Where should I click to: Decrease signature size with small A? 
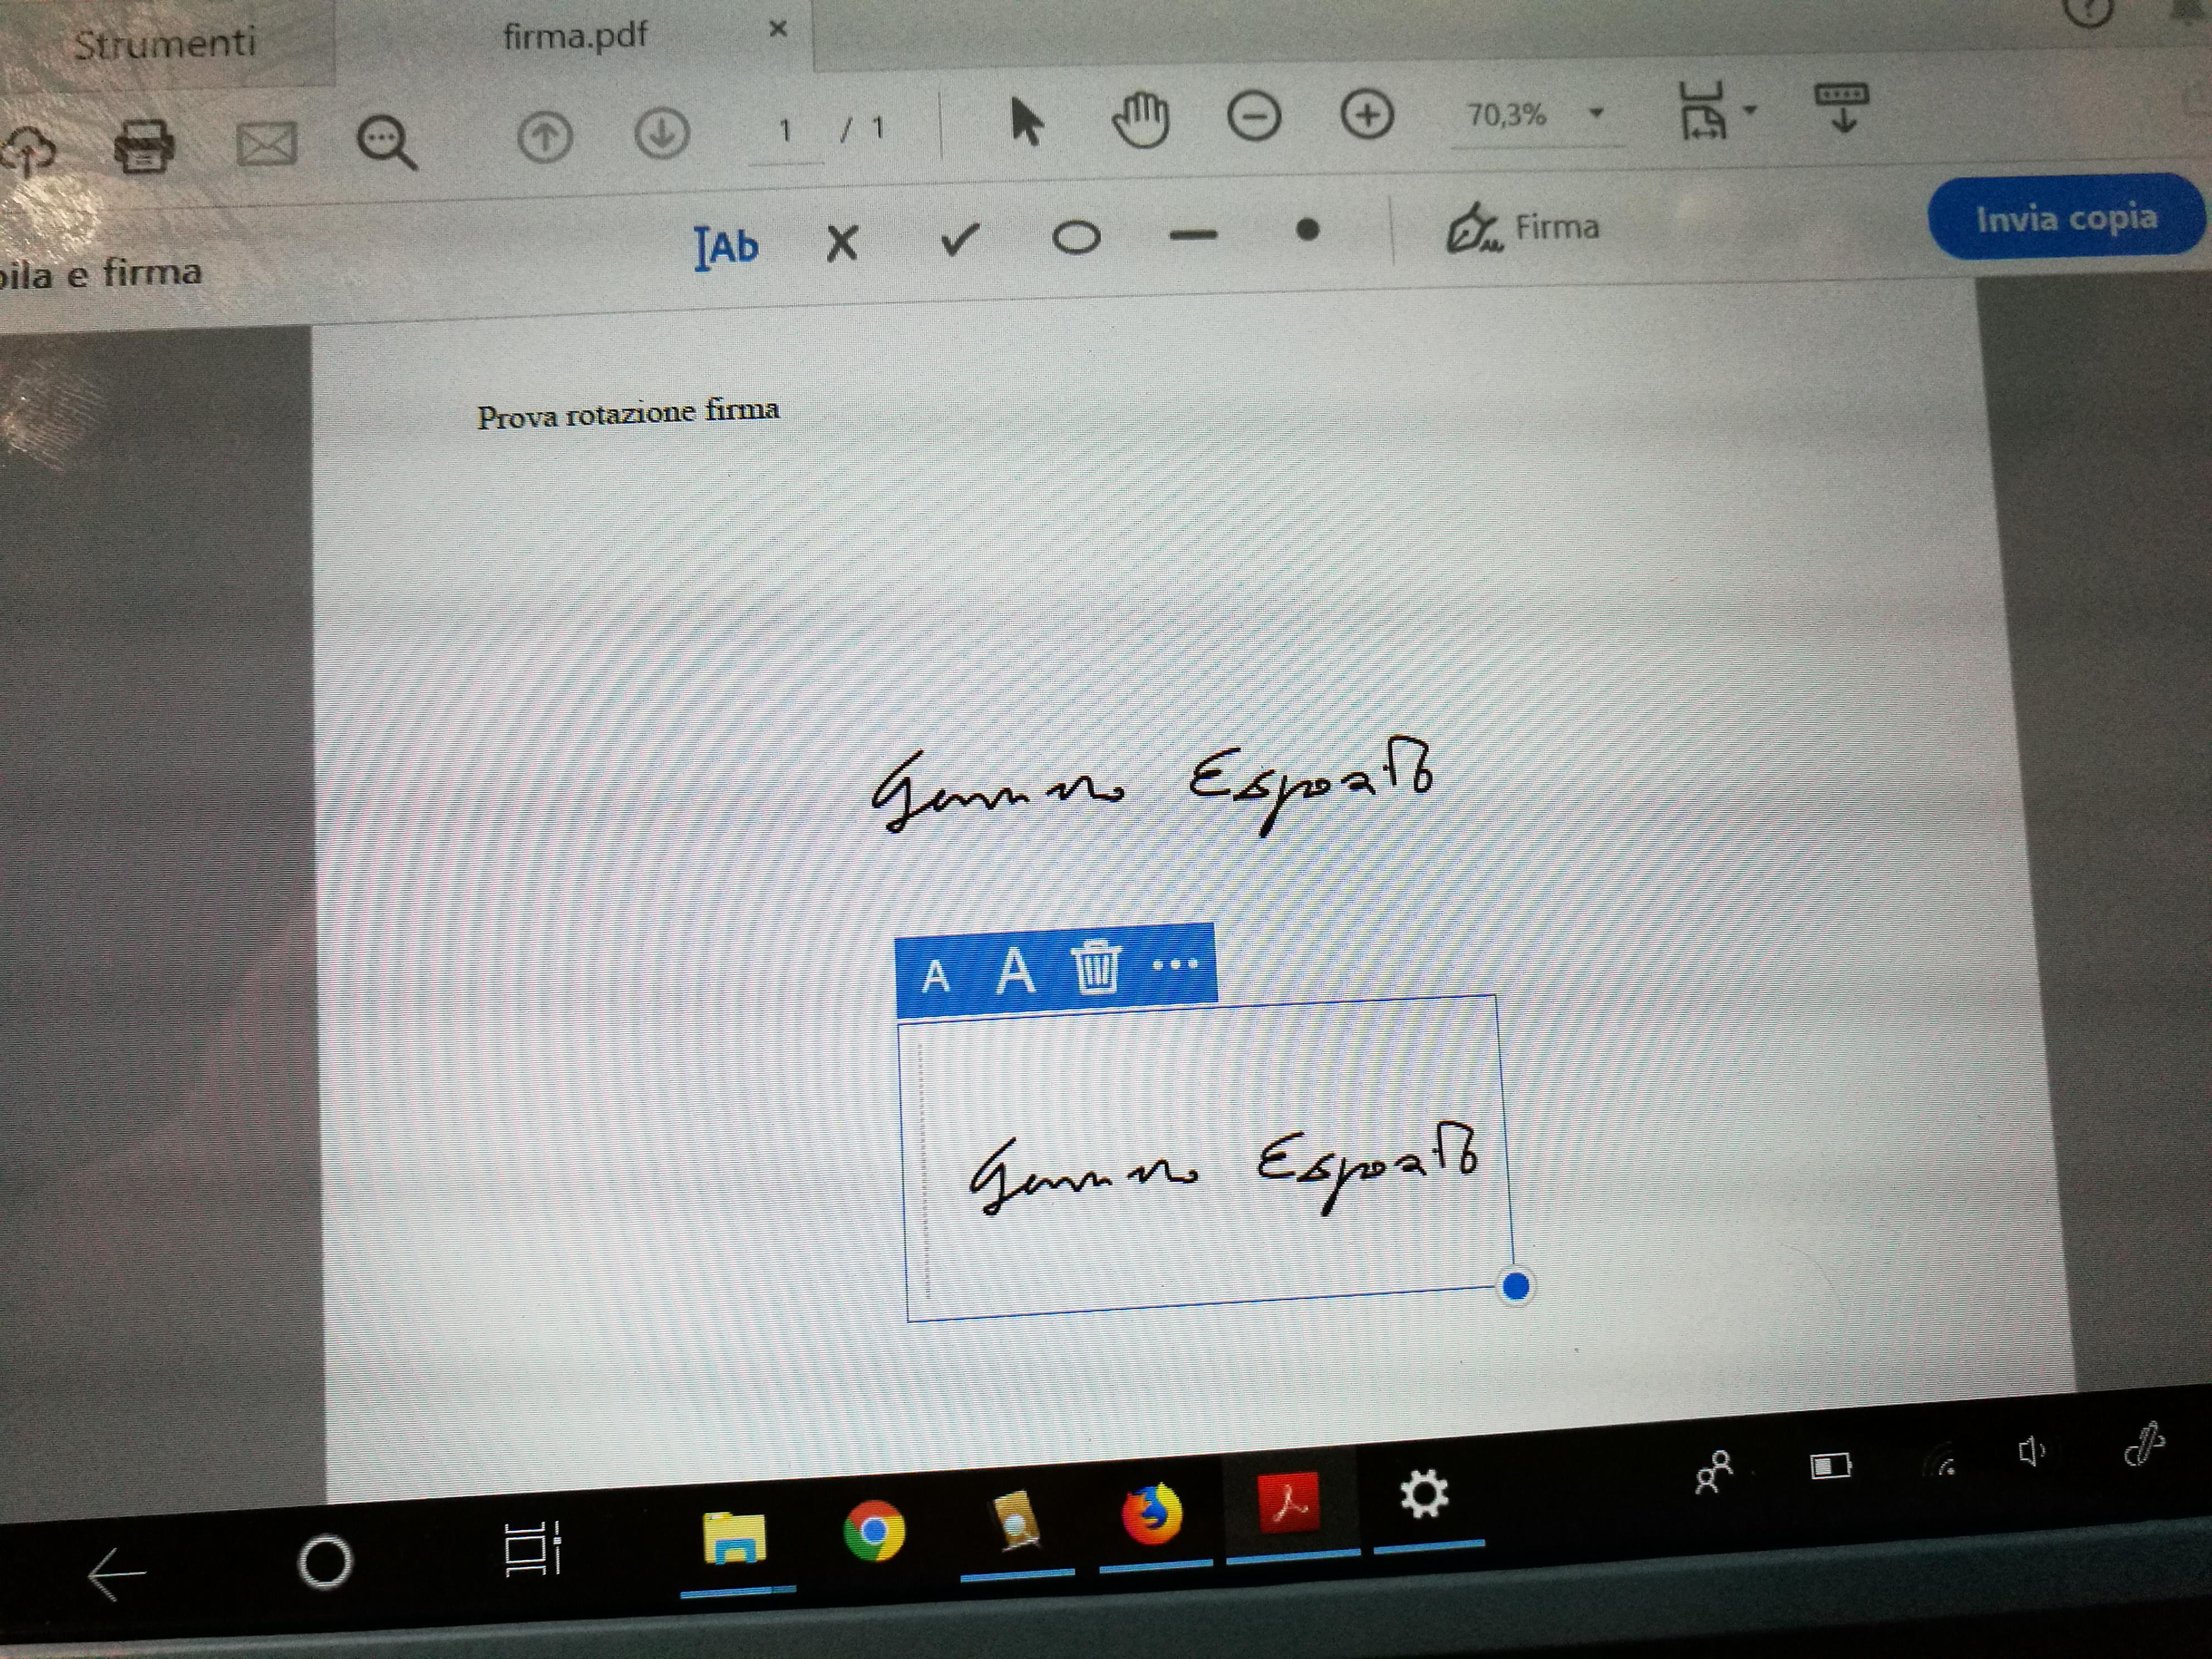[935, 977]
